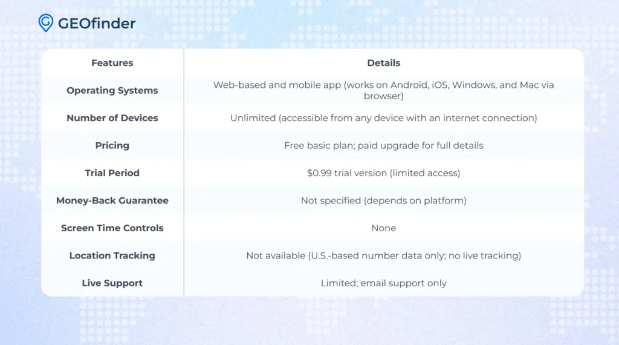This screenshot has height=345, width=619.
Task: Click the Free basic plan pricing text
Action: pos(383,145)
